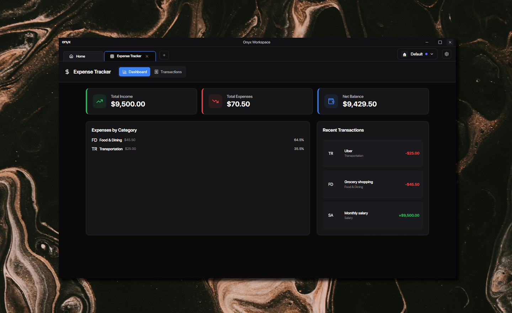Select the Transportation category row
Screen dimensions: 512x313
pyautogui.click(x=197, y=149)
